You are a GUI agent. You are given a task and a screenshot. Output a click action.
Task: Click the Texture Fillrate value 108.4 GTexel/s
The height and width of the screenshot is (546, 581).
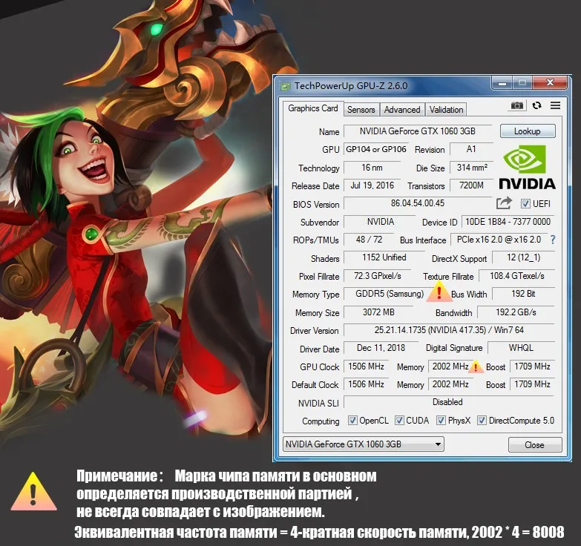(x=517, y=275)
